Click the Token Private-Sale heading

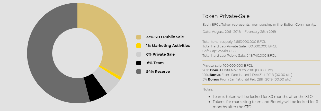226,16
